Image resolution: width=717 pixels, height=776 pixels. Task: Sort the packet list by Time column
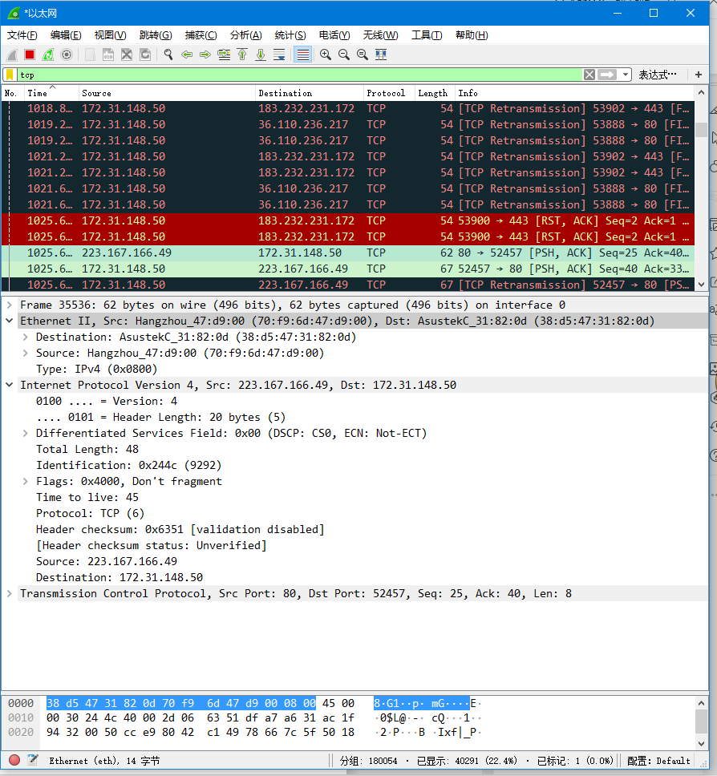(x=51, y=93)
